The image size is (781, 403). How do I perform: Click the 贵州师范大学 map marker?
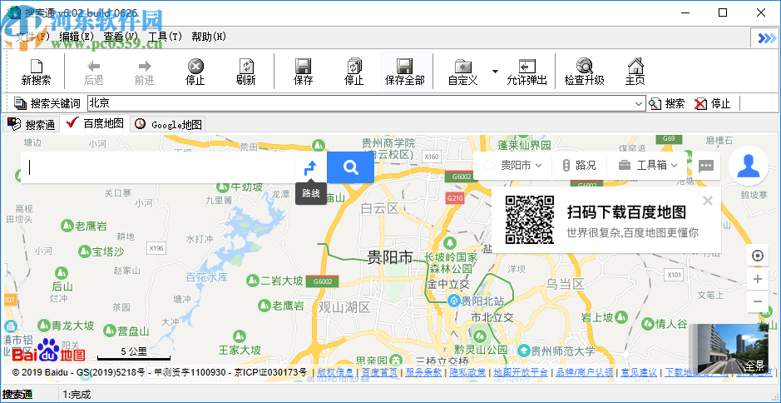(523, 350)
